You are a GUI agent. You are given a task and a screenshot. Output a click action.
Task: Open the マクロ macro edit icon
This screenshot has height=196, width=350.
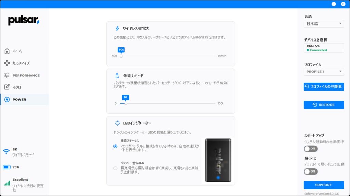tap(7, 87)
